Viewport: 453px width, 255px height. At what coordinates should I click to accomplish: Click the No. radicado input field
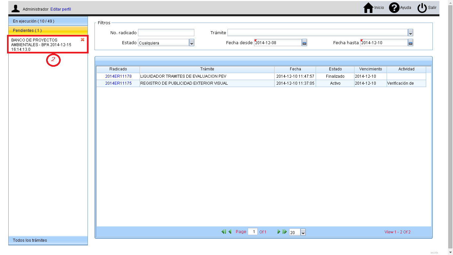coord(166,33)
